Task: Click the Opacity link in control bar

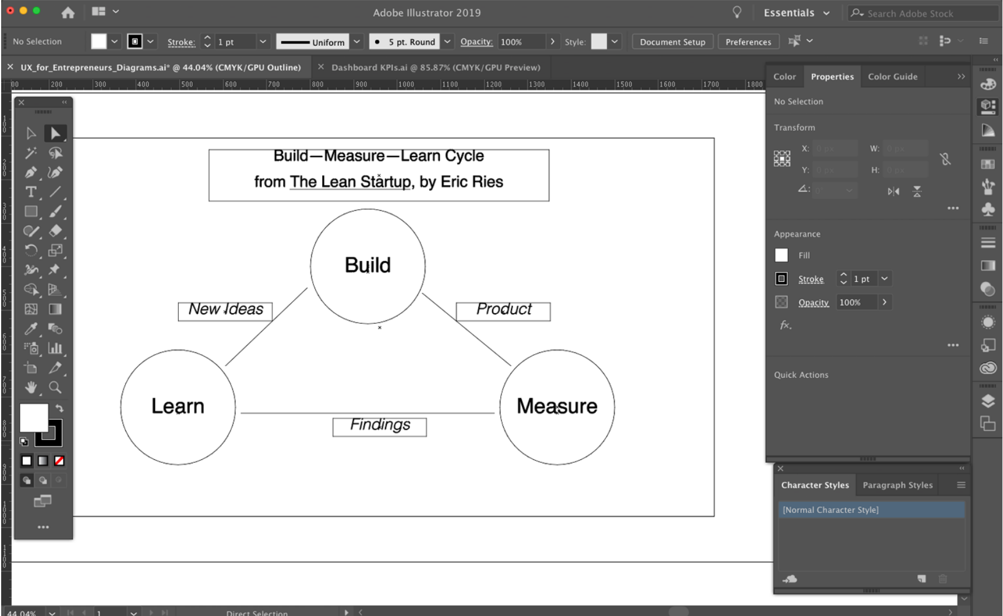Action: pos(476,41)
